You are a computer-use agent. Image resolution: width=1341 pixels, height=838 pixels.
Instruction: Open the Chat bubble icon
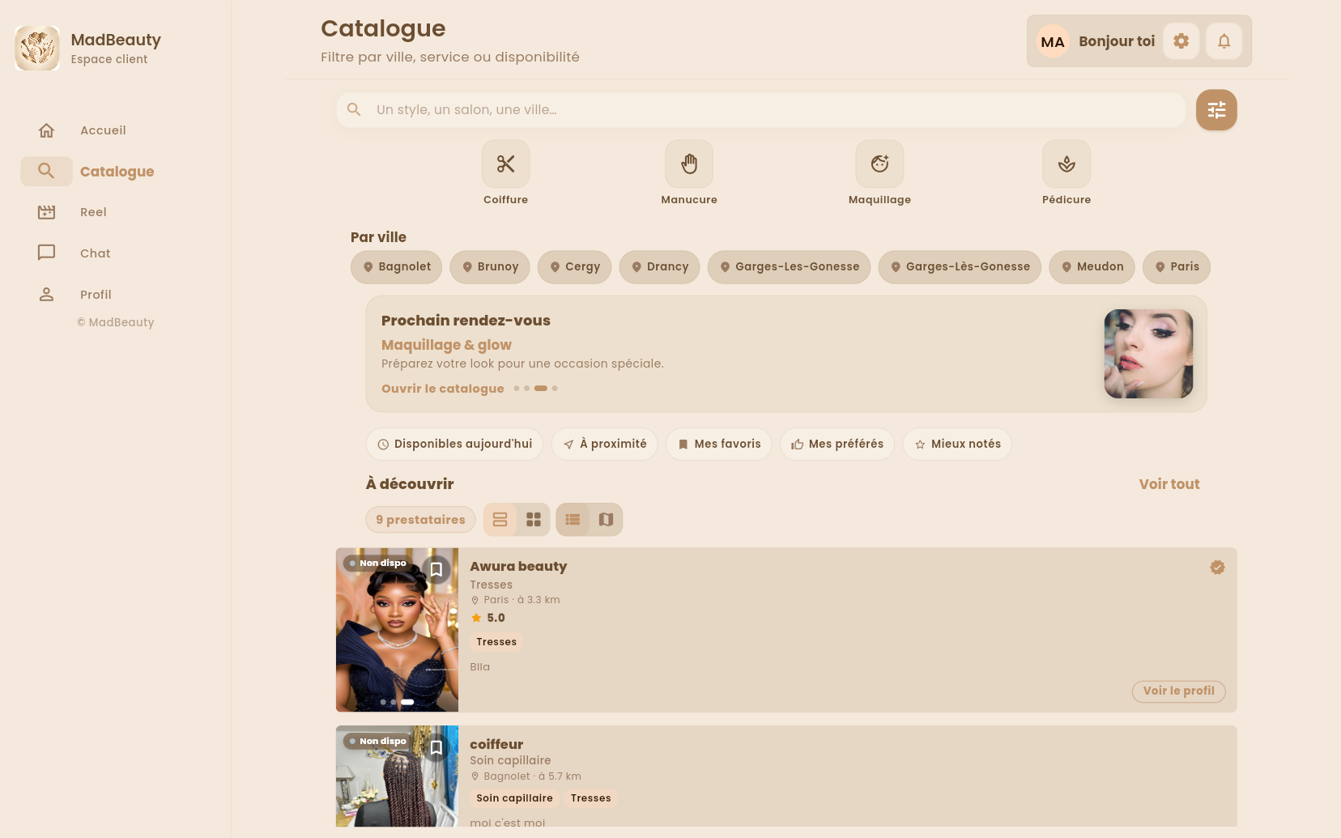click(x=47, y=253)
